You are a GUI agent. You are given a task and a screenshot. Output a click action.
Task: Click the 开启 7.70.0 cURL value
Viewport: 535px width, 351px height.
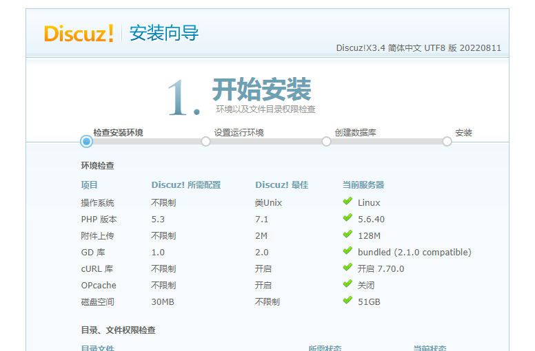(x=381, y=269)
